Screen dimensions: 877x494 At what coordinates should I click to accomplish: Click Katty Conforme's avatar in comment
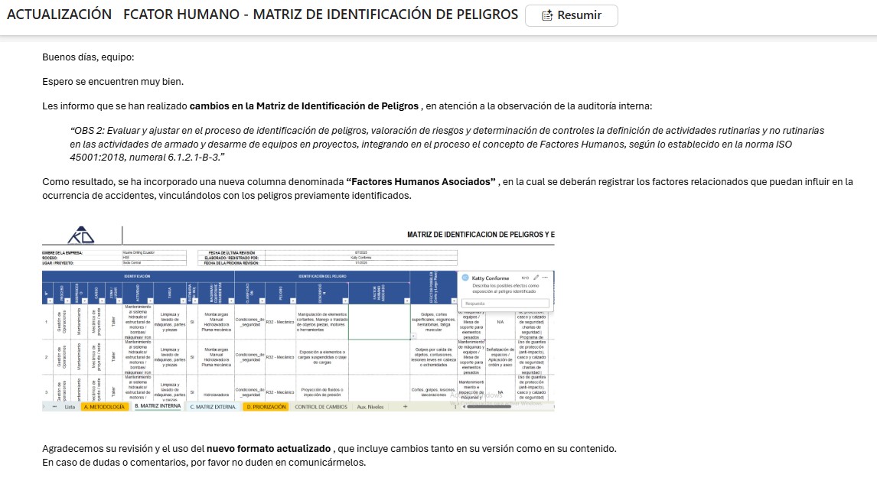465,278
